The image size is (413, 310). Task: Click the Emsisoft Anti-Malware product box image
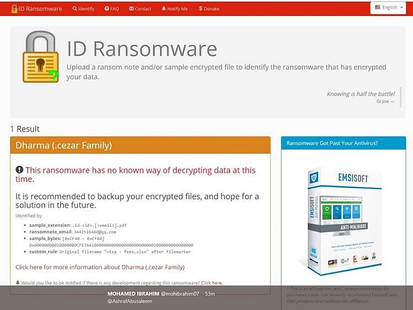tap(338, 219)
